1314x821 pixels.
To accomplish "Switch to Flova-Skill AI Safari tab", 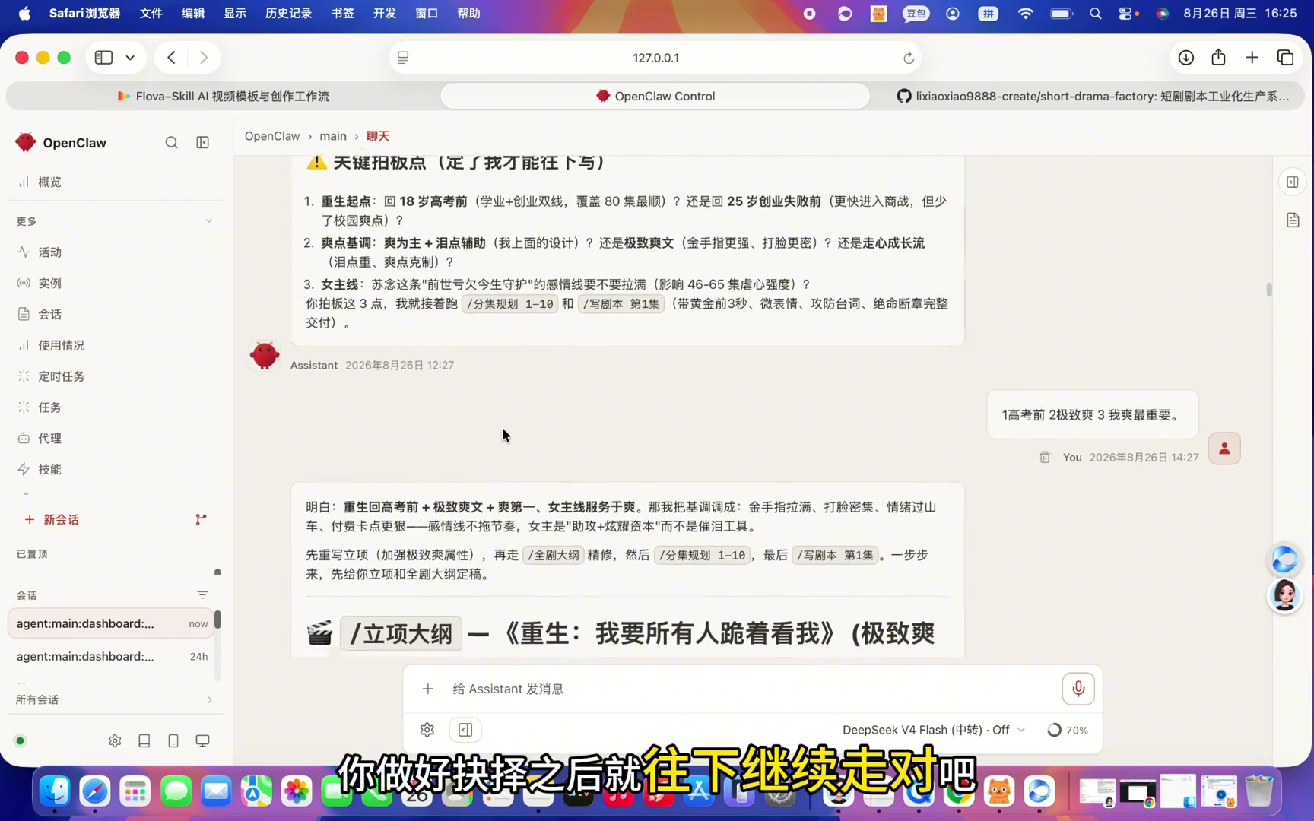I will (223, 96).
